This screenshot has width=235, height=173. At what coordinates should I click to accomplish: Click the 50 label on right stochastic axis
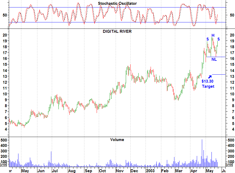(x=232, y=15)
